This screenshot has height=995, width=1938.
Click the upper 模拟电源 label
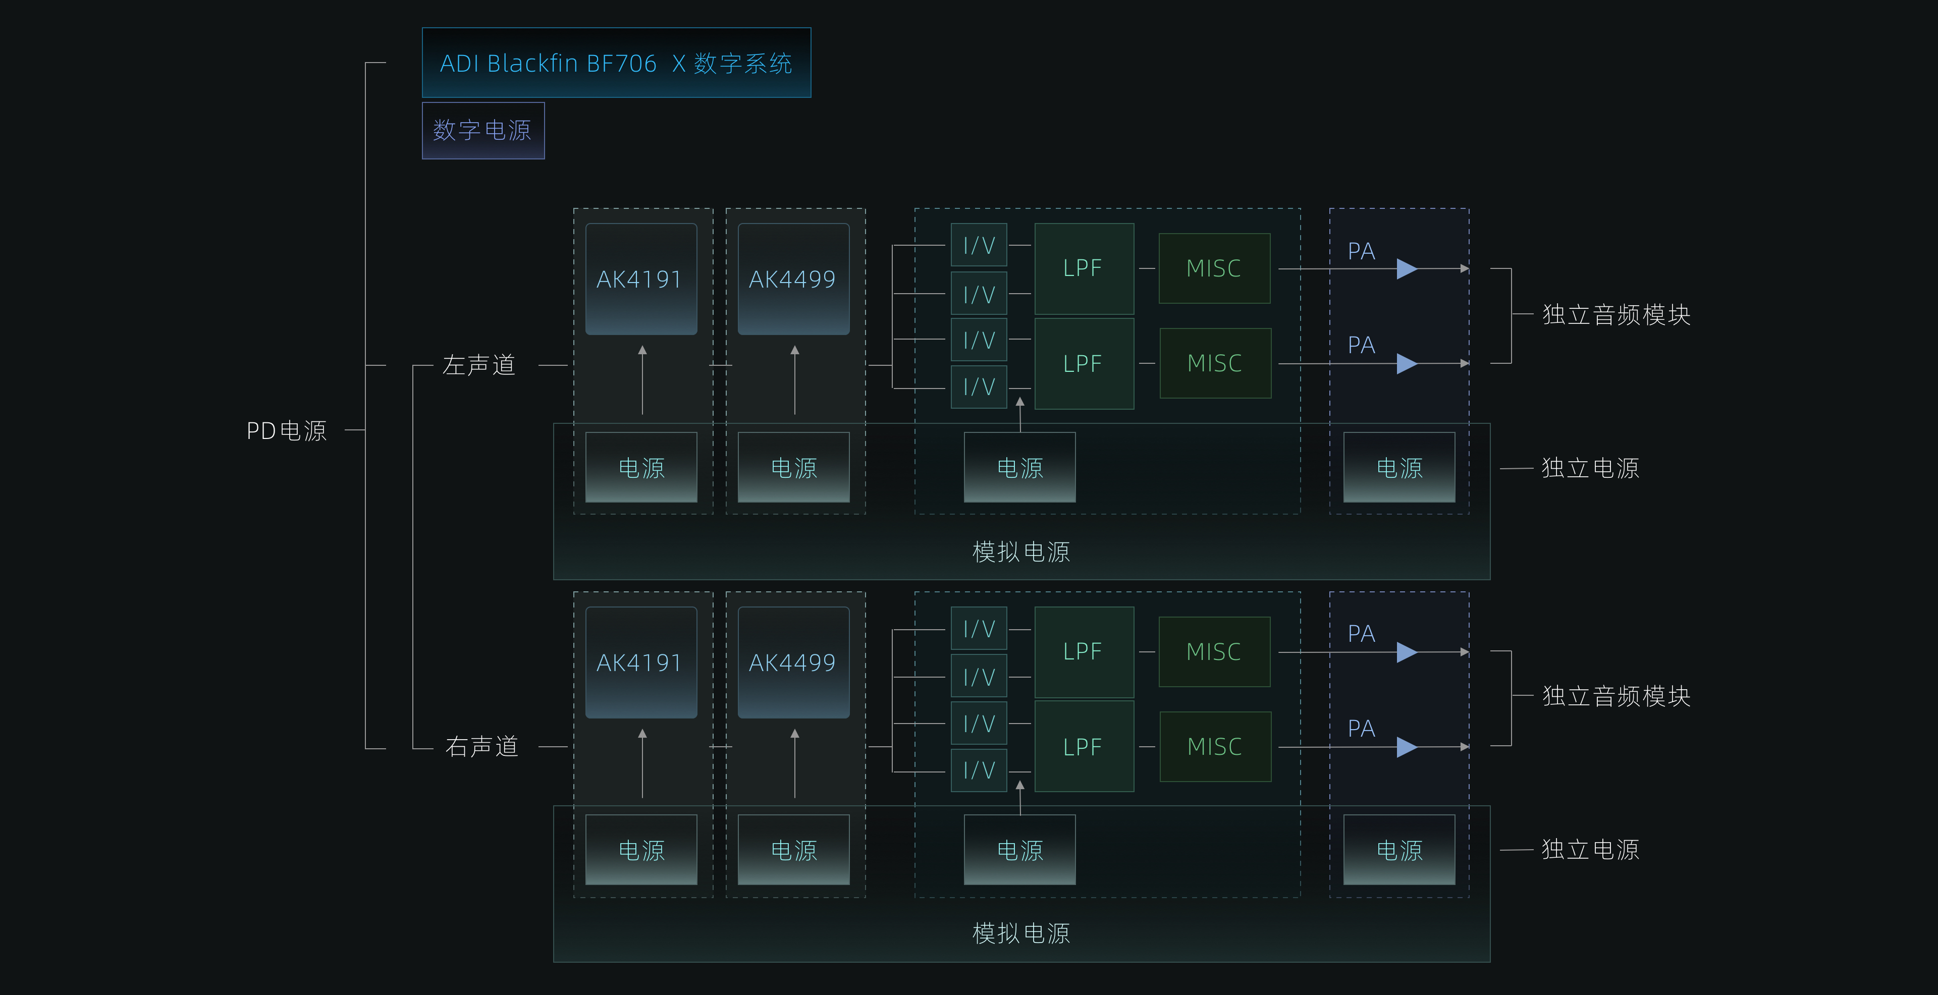click(x=1021, y=552)
